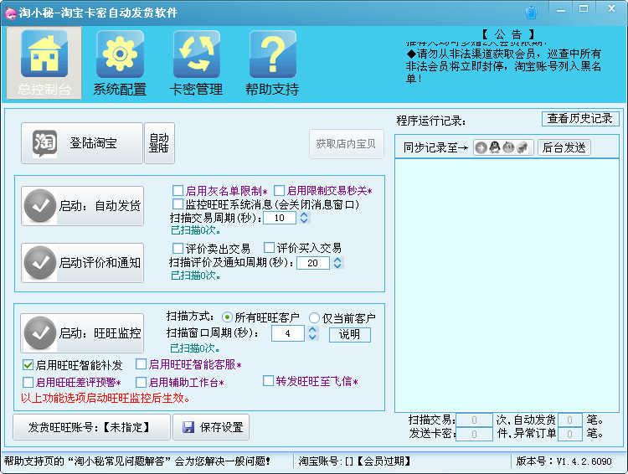
Task: Select 仅当前客户 radio button
Action: [314, 318]
